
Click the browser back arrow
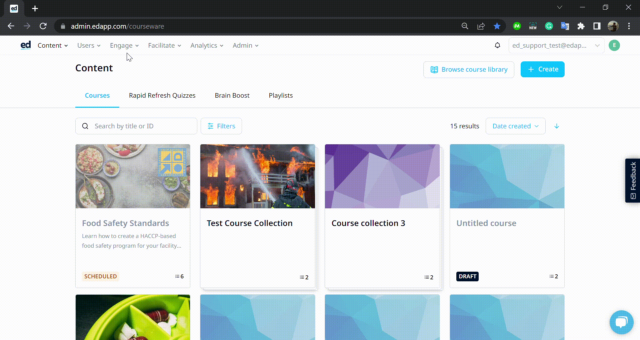click(x=11, y=26)
